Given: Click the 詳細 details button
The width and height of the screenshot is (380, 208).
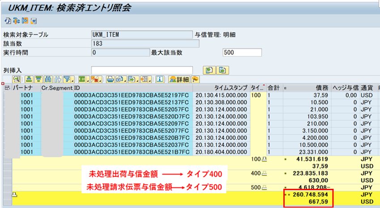Looking at the screenshot, I should (x=179, y=79).
